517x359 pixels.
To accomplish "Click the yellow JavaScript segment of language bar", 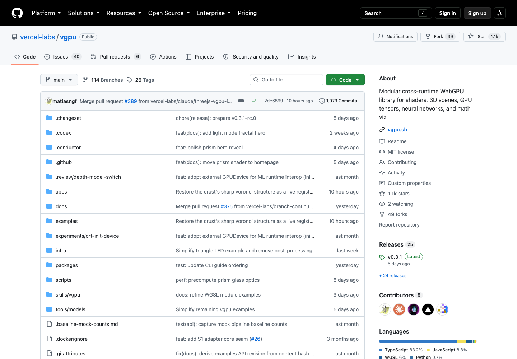I will tap(461, 341).
